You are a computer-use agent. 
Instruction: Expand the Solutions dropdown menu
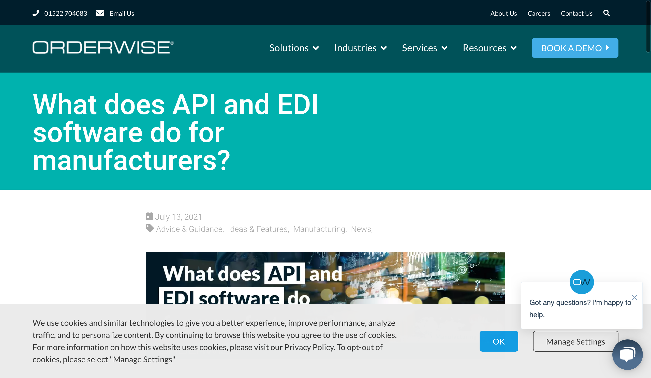coord(294,48)
